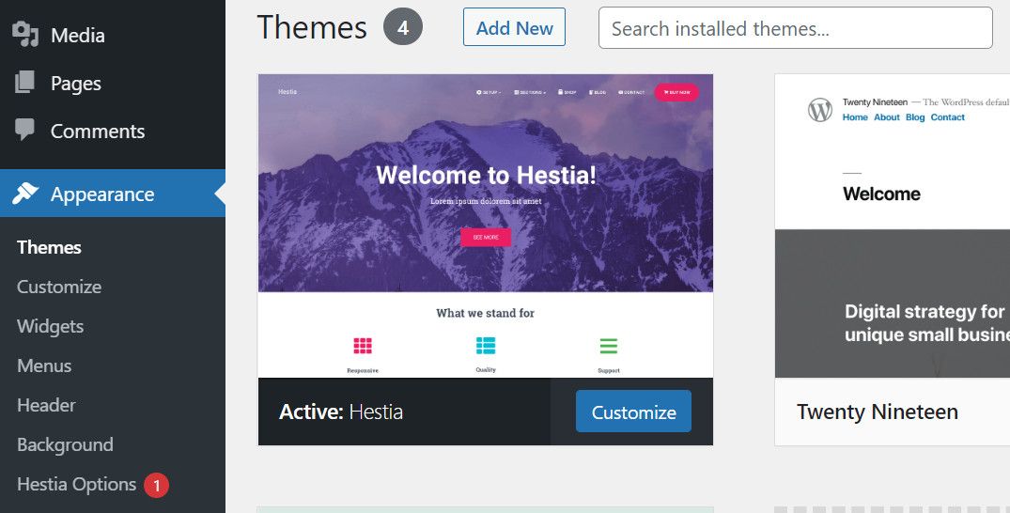Click the Contact link in Twenty Nineteen preview
The height and width of the screenshot is (513, 1010).
coord(947,117)
